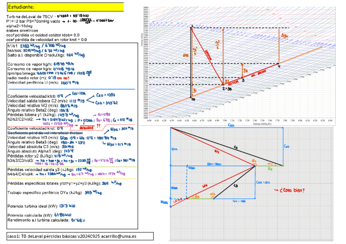Click the 'h2/s2/C2/vol2:' row label
The height and width of the screenshot is (244, 346).
coord(20,119)
